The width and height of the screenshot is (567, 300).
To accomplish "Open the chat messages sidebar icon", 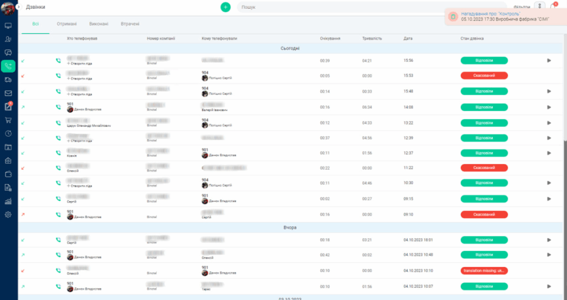I will click(8, 52).
